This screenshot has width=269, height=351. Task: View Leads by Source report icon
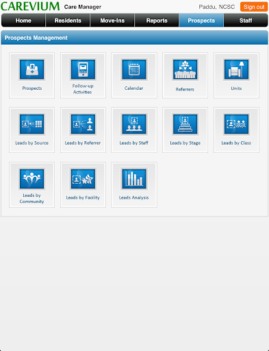pos(31,124)
